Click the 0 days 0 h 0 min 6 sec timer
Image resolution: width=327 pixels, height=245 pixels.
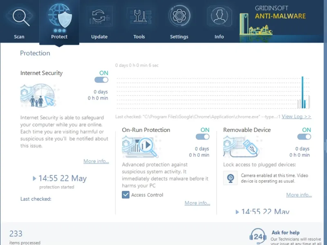(x=137, y=65)
